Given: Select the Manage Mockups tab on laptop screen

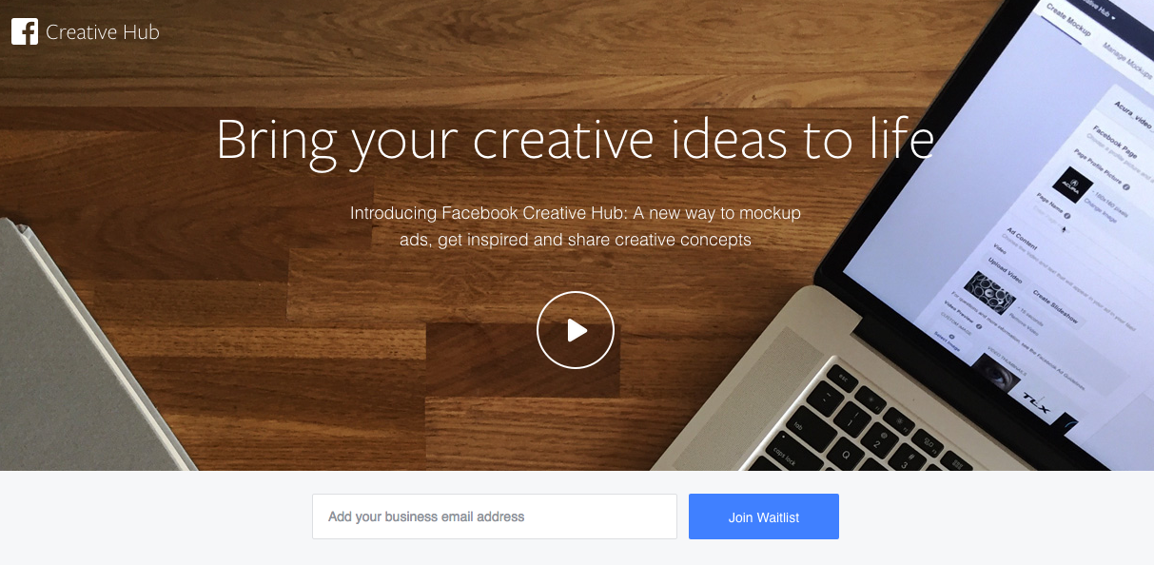Looking at the screenshot, I should tap(1127, 59).
